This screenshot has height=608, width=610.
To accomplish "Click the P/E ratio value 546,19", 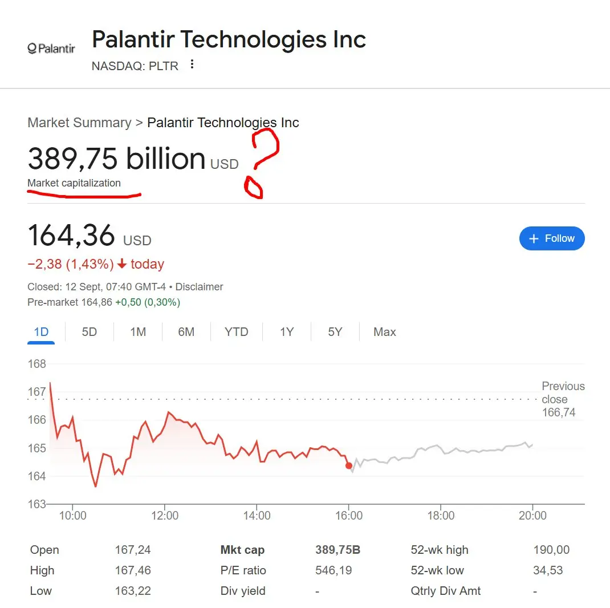I will pos(334,570).
